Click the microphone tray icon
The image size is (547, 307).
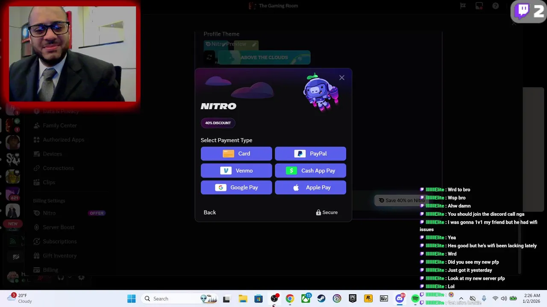(x=484, y=298)
